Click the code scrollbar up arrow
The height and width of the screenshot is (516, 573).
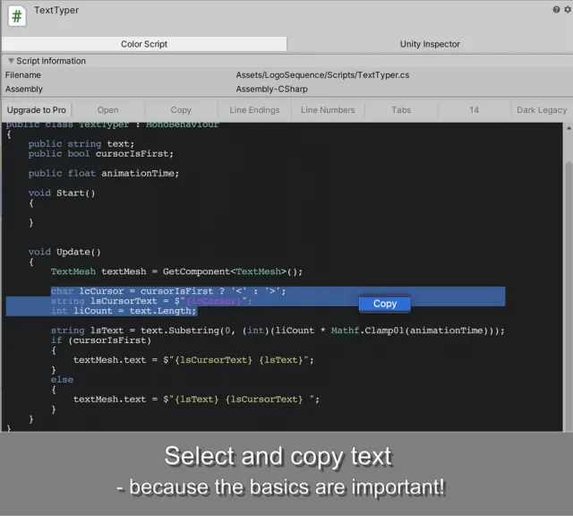coord(569,128)
